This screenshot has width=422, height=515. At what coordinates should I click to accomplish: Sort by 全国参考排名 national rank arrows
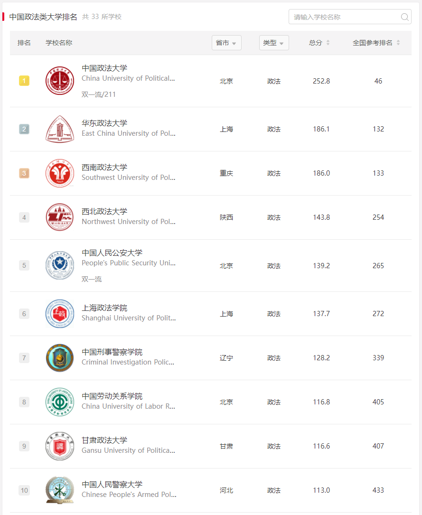click(398, 43)
